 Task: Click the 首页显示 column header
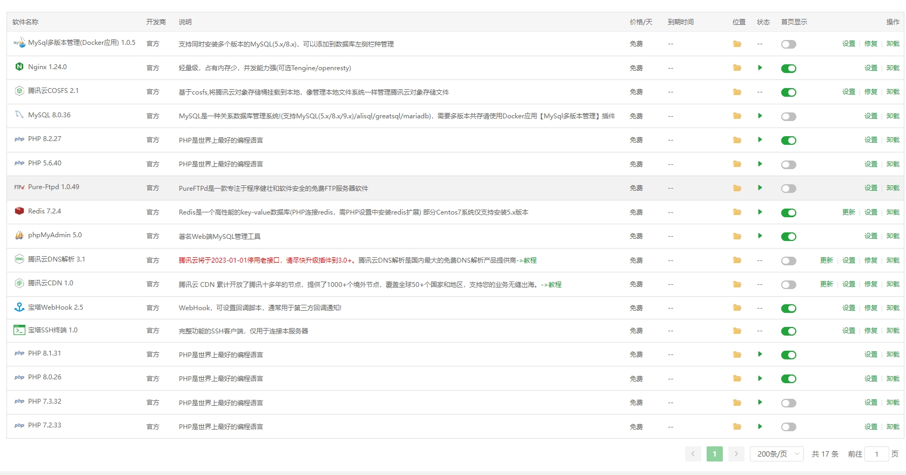pyautogui.click(x=794, y=22)
